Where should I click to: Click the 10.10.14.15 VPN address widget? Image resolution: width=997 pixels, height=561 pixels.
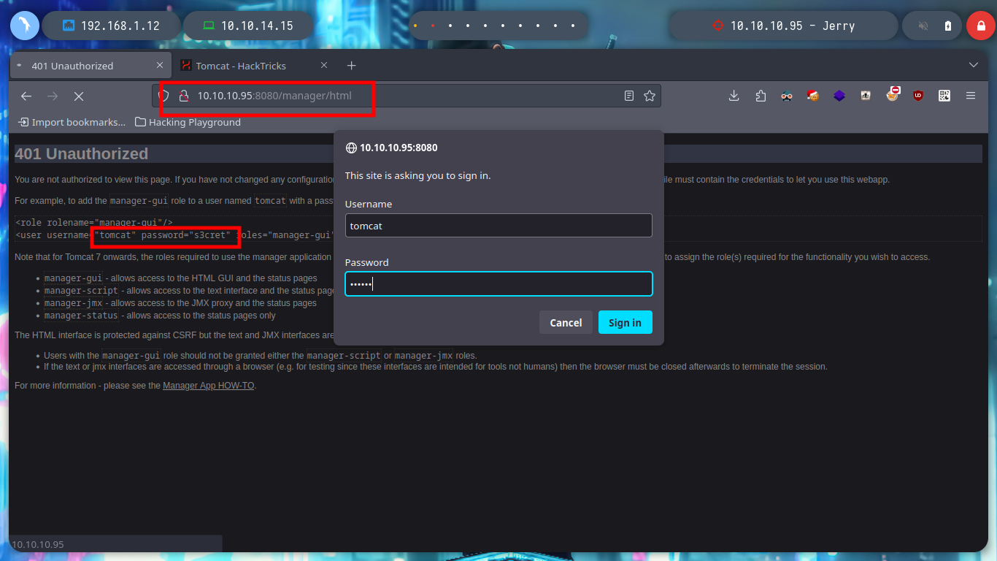click(247, 26)
